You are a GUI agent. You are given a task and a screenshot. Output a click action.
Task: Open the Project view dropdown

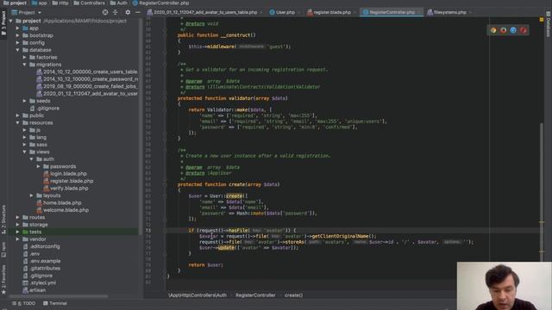[27, 12]
